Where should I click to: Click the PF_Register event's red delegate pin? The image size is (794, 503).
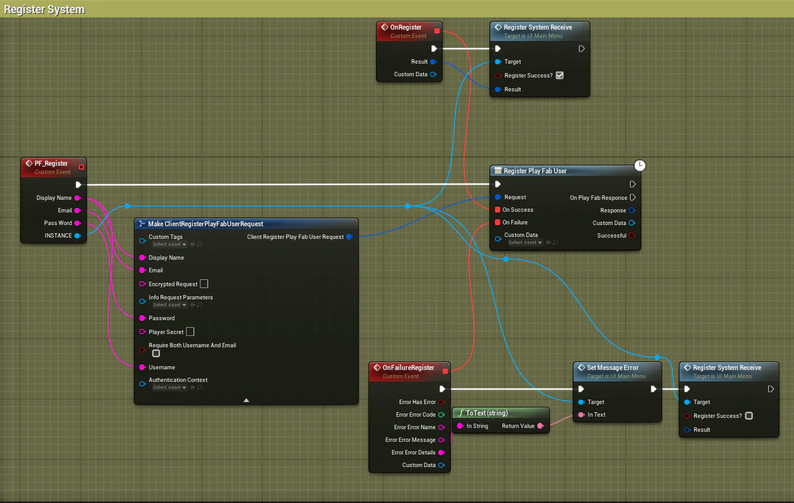[81, 167]
